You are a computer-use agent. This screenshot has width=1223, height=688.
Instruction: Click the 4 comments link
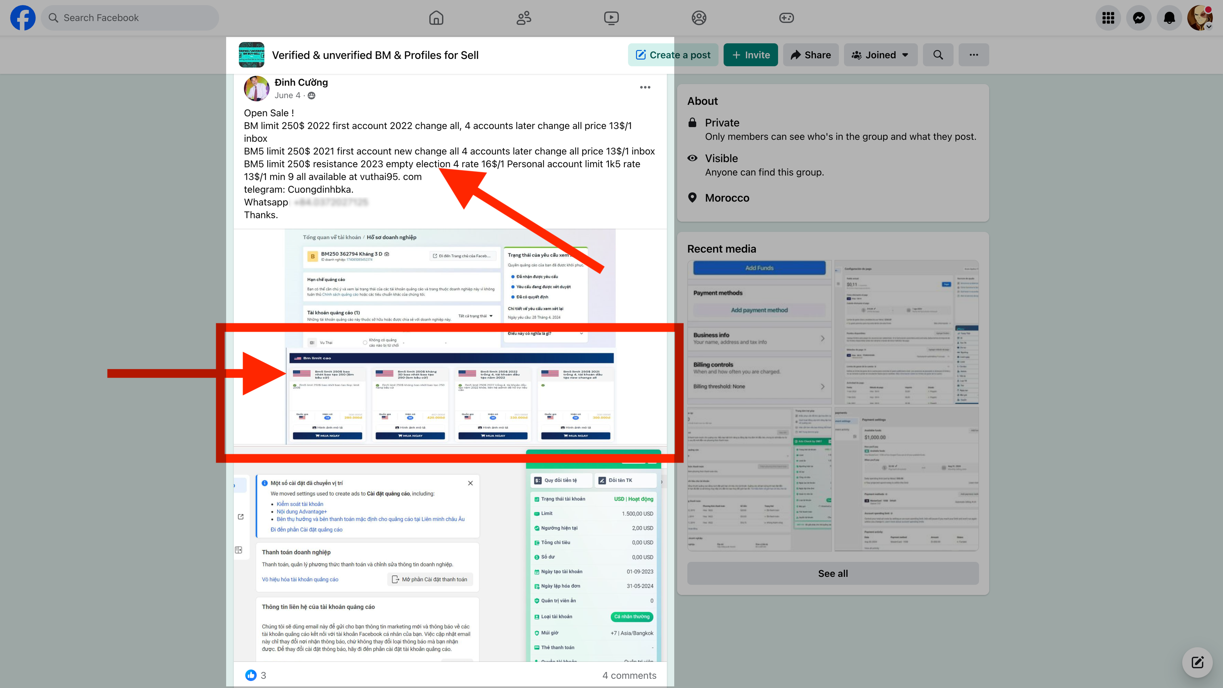pos(629,675)
